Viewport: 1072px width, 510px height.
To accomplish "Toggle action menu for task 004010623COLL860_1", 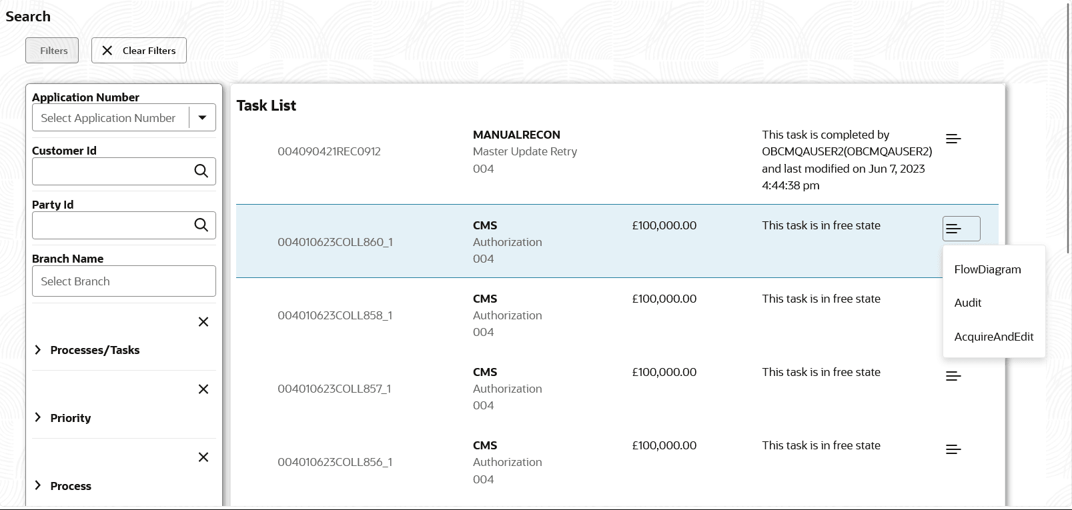I will [x=961, y=229].
